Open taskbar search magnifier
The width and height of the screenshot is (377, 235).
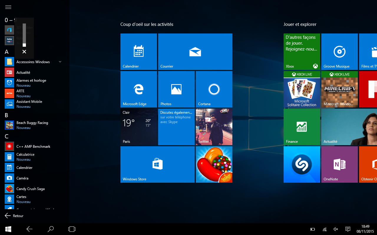(x=51, y=229)
